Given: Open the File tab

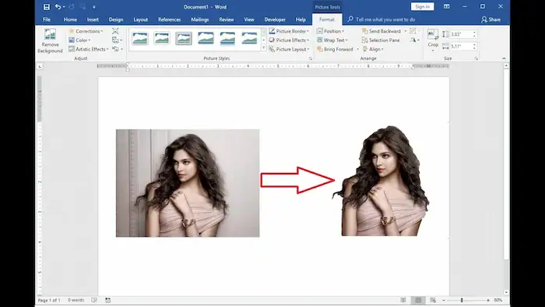Looking at the screenshot, I should coord(47,19).
